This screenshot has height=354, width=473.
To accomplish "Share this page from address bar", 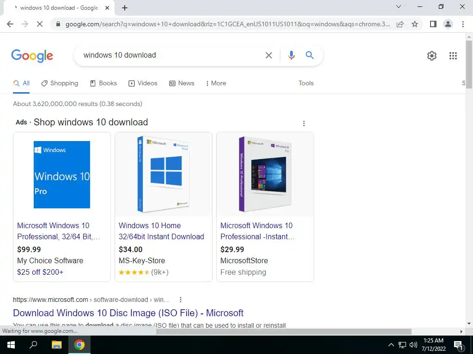I will click(400, 24).
